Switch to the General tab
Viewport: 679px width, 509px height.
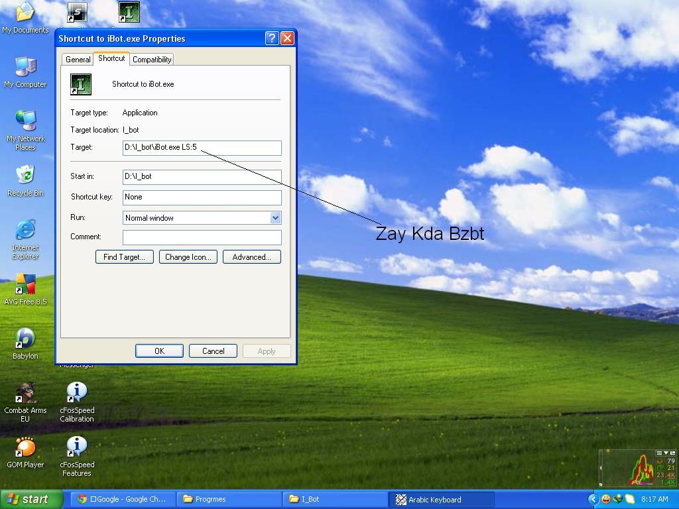[x=78, y=59]
